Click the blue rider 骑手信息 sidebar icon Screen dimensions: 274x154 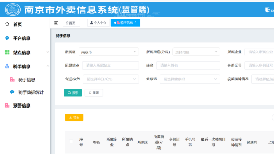click(7, 66)
